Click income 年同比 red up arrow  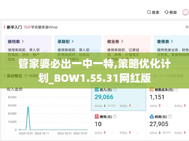click(x=130, y=106)
